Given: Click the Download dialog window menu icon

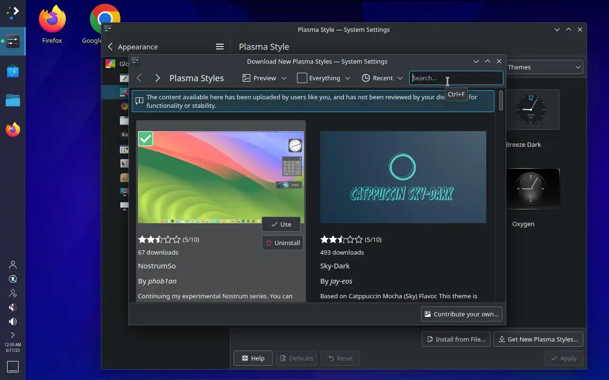Looking at the screenshot, I should coord(135,61).
